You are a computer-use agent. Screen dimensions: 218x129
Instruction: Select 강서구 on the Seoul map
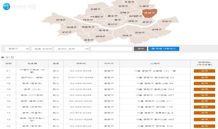(60, 20)
